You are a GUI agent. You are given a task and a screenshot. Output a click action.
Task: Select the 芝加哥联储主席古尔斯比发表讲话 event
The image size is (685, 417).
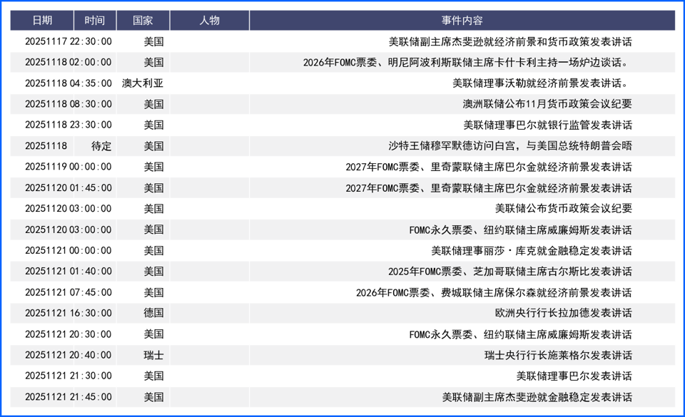(x=509, y=272)
